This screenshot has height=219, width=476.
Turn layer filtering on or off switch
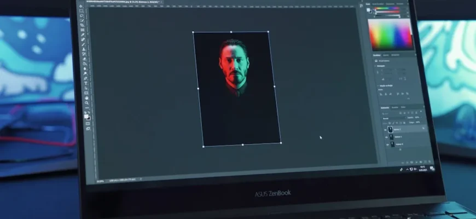click(x=421, y=112)
